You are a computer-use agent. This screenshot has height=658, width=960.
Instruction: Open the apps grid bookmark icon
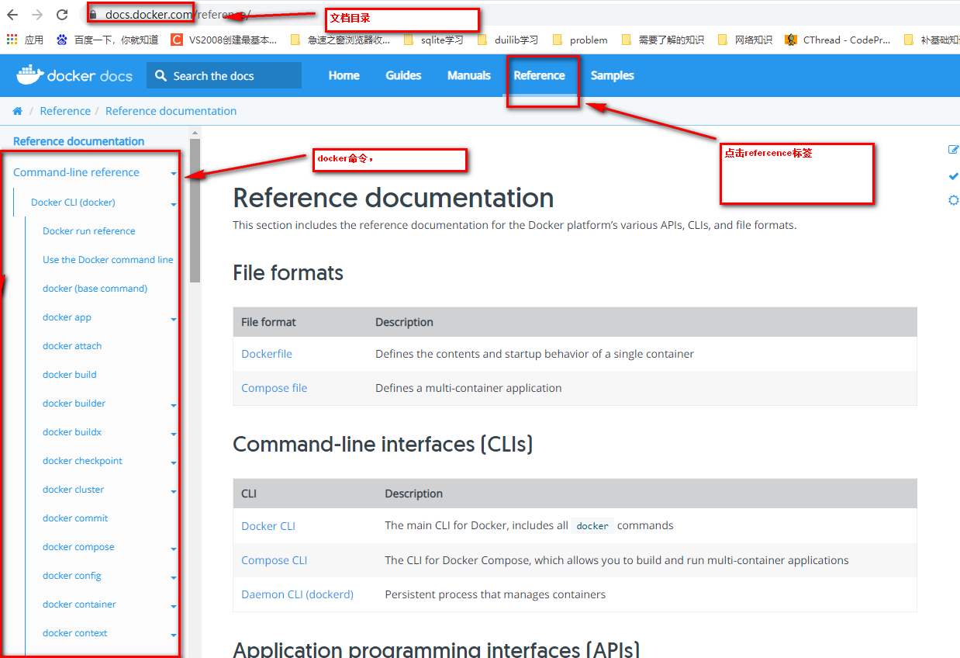coord(13,40)
